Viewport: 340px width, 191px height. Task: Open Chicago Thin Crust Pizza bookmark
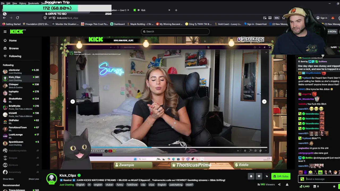point(94,24)
